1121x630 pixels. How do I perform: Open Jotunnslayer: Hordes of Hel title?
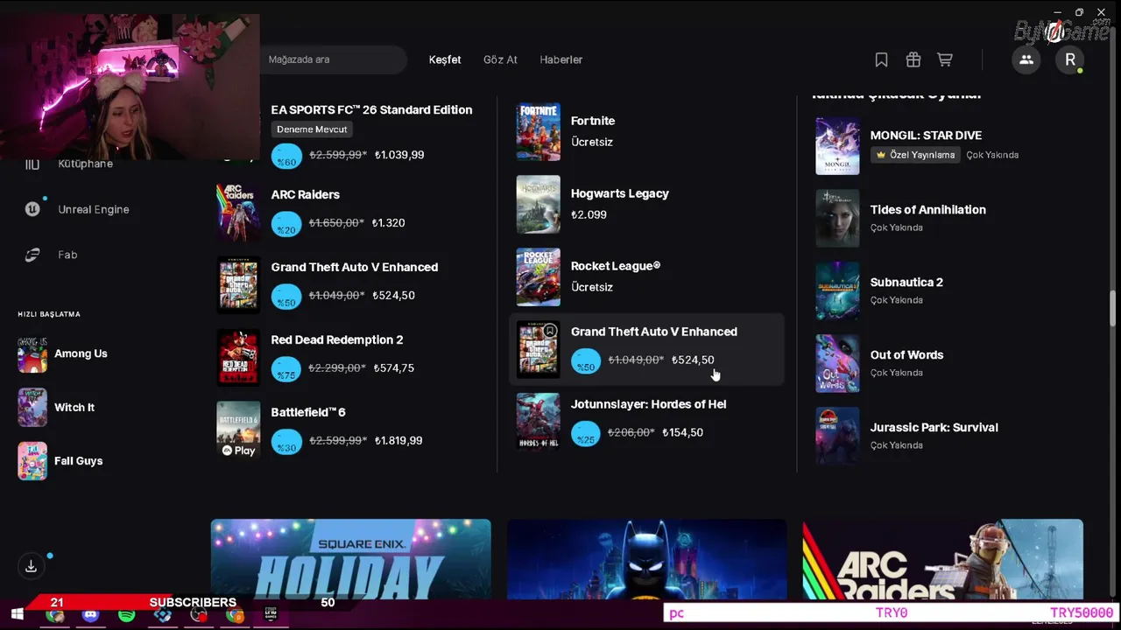[x=648, y=404]
